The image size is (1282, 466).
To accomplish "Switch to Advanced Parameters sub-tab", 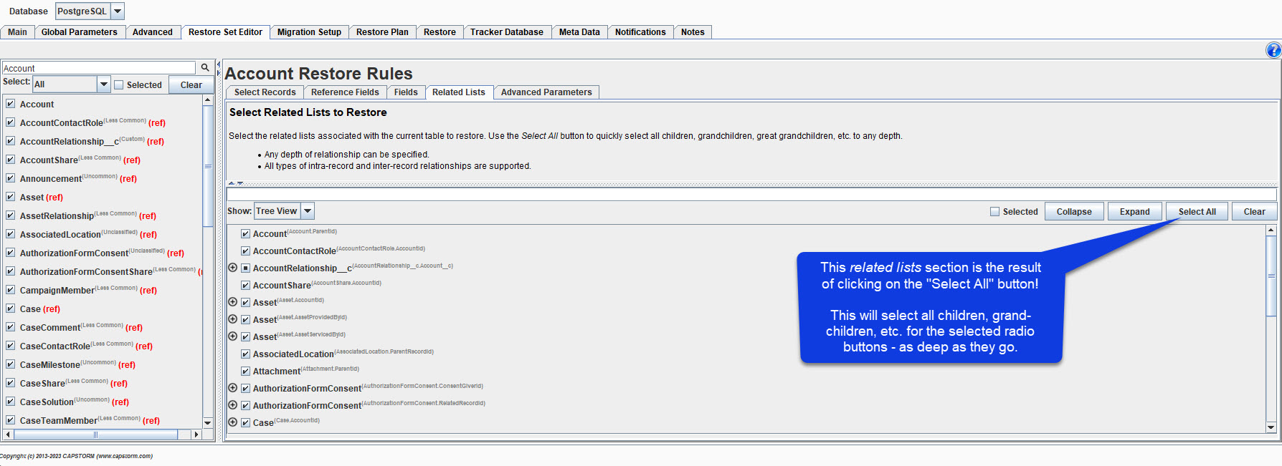I will coord(546,92).
